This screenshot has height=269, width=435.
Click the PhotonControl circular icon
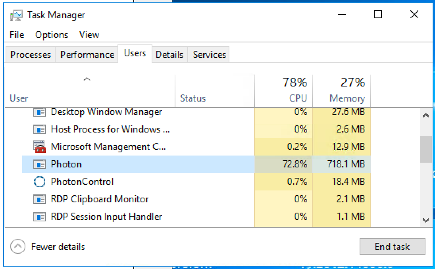[x=40, y=182]
